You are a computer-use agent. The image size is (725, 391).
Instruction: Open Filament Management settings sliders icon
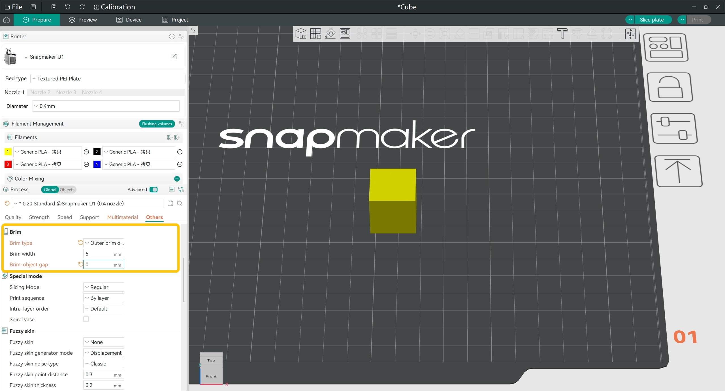click(181, 124)
